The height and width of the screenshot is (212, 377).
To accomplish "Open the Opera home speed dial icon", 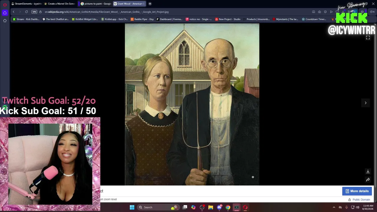I will coord(5,13).
